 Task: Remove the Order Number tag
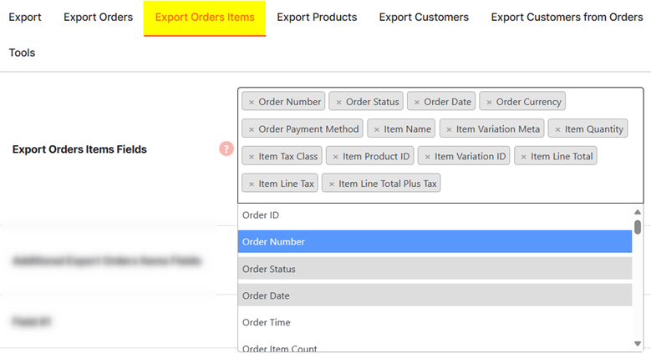252,102
